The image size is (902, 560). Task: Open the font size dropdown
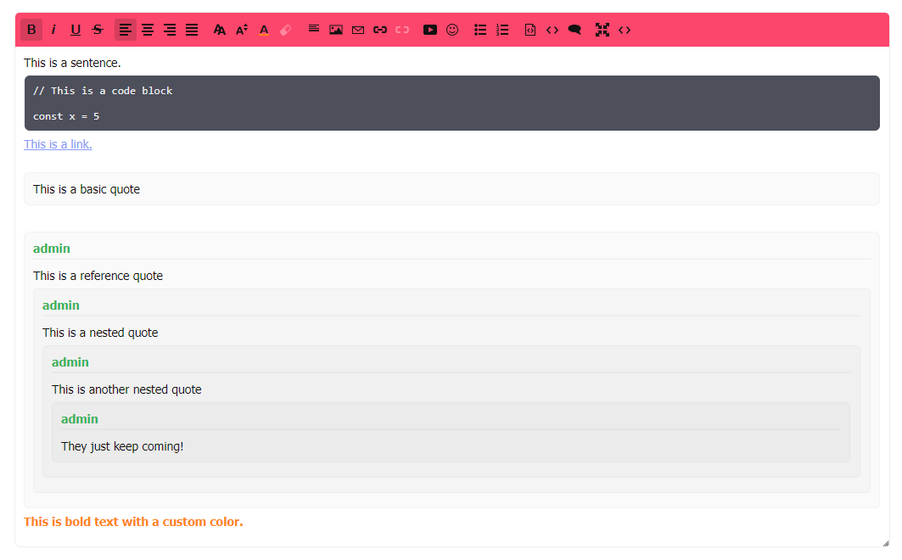point(242,30)
